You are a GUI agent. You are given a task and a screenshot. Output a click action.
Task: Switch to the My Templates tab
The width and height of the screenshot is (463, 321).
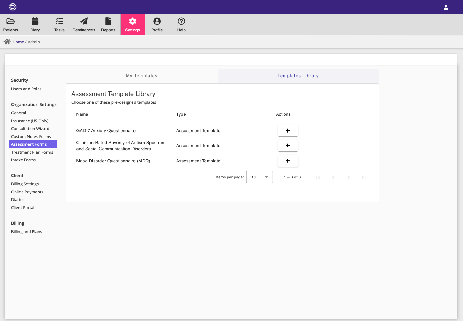pyautogui.click(x=141, y=76)
